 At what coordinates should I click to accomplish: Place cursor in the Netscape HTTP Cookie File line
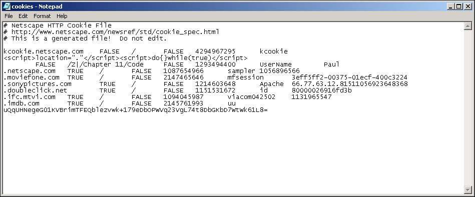coord(58,25)
